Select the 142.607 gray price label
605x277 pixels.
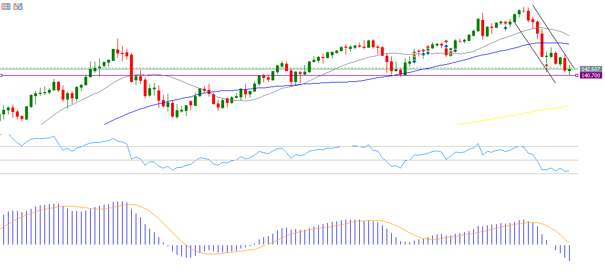(591, 69)
